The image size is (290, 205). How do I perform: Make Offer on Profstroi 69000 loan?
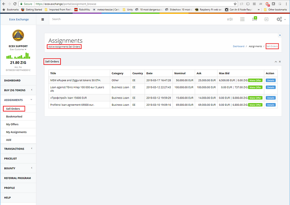pos(255,105)
